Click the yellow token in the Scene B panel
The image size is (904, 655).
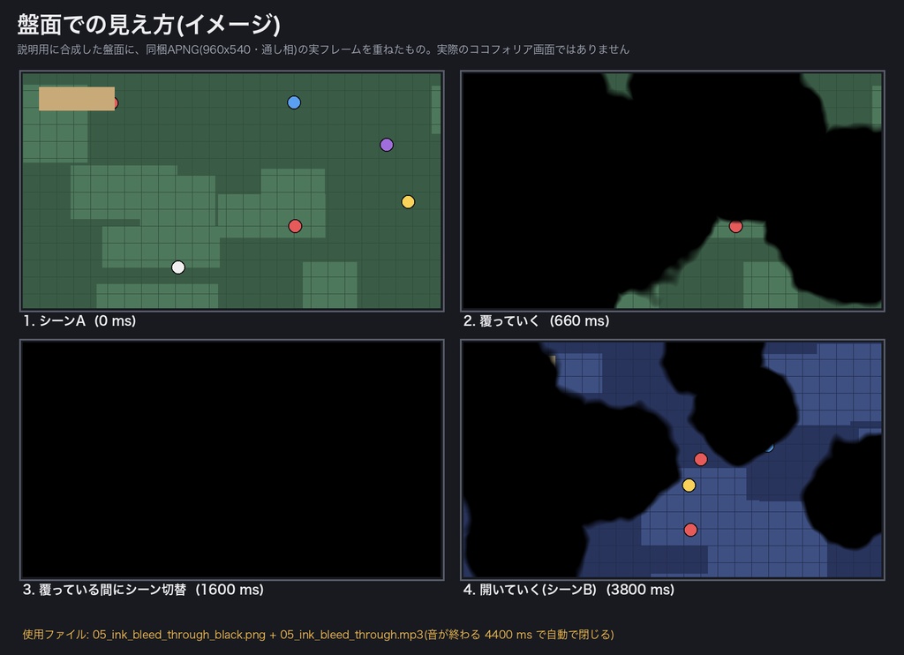tap(689, 486)
